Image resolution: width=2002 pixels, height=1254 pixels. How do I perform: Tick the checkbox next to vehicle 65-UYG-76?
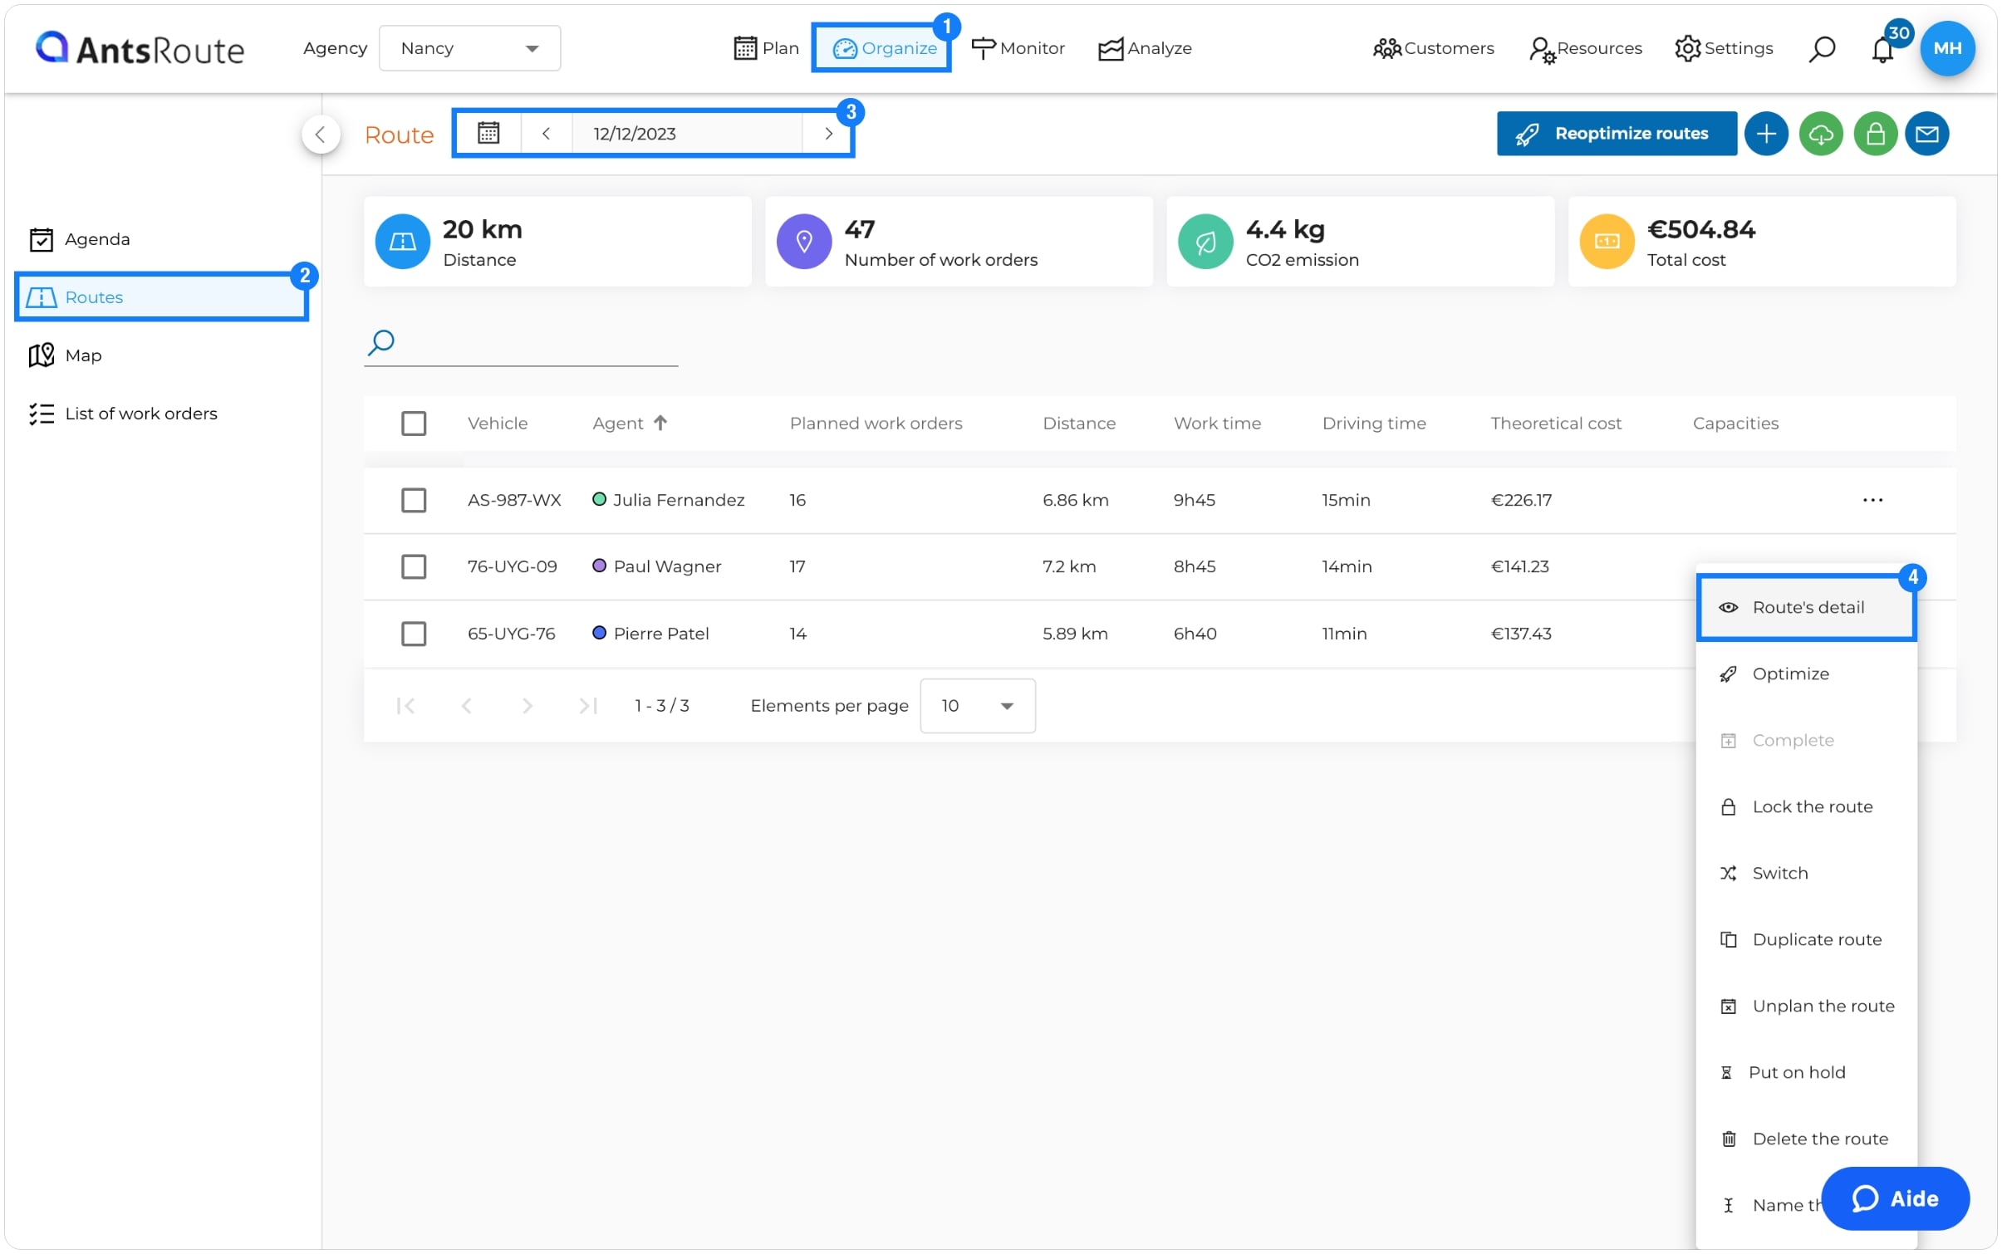(415, 633)
